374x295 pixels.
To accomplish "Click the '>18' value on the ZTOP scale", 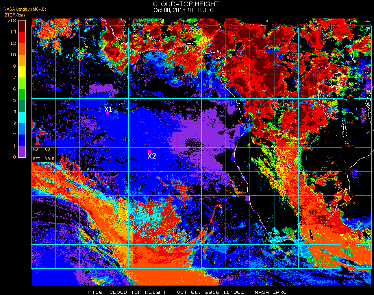I will [x=12, y=20].
